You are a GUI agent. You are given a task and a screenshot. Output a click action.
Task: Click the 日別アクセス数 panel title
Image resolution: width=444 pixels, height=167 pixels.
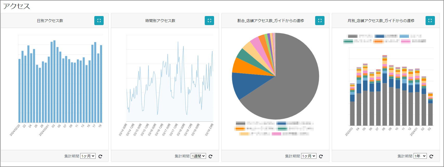coord(50,21)
